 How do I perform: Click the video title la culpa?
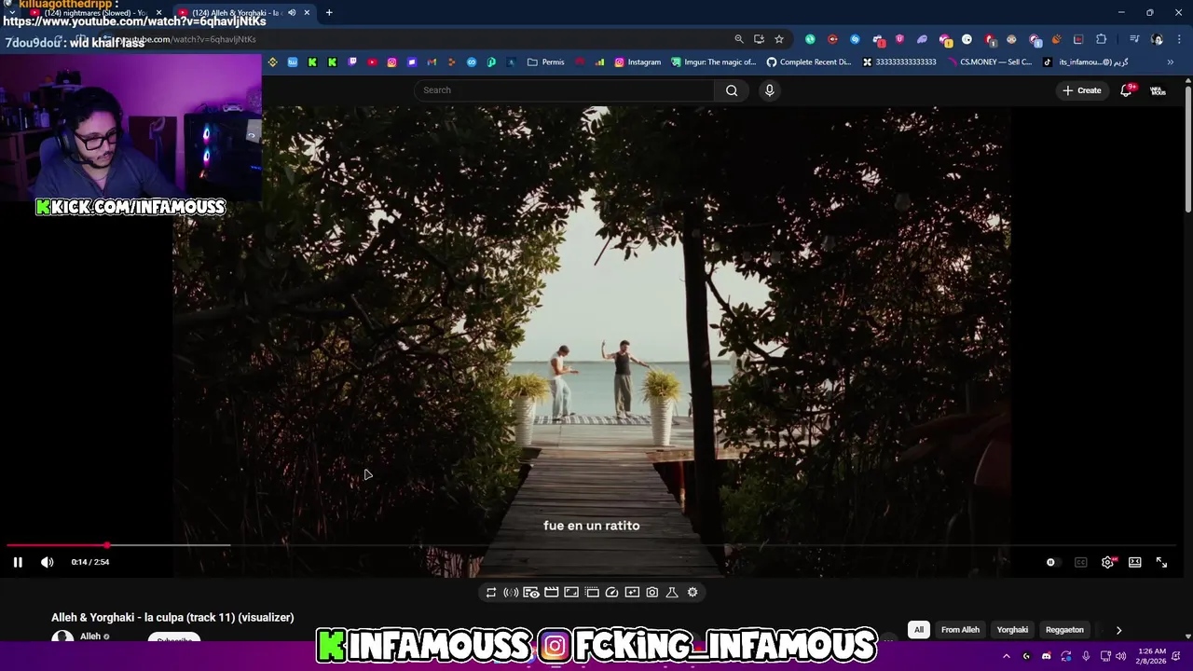(x=172, y=617)
